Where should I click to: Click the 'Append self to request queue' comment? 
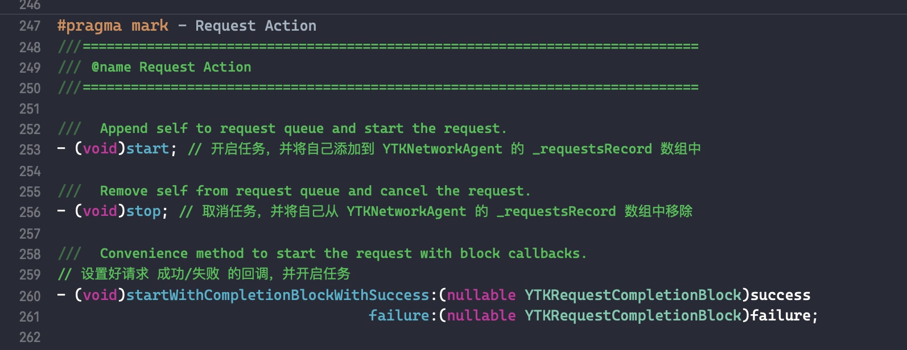coord(303,129)
